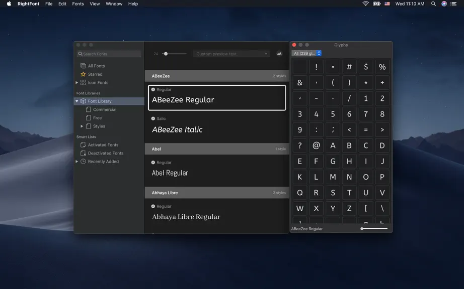Toggle activation check for ABeeZee Regular
Viewport: 464px width, 289px height.
coord(153,89)
